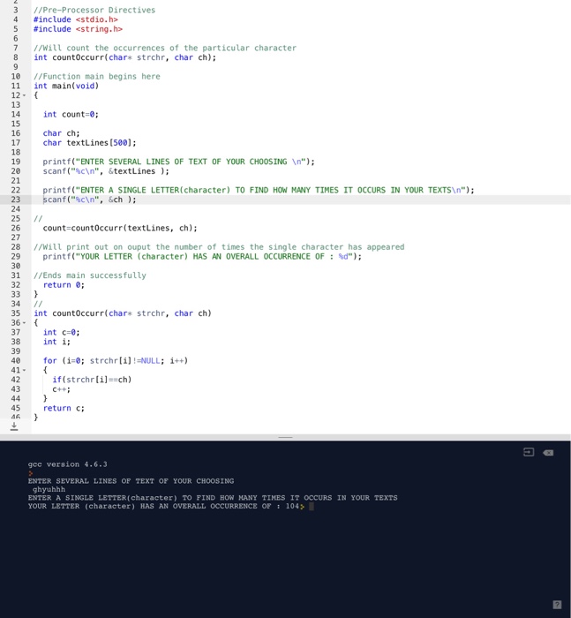
Task: Click the console input cursor after 104
Action: pos(312,507)
